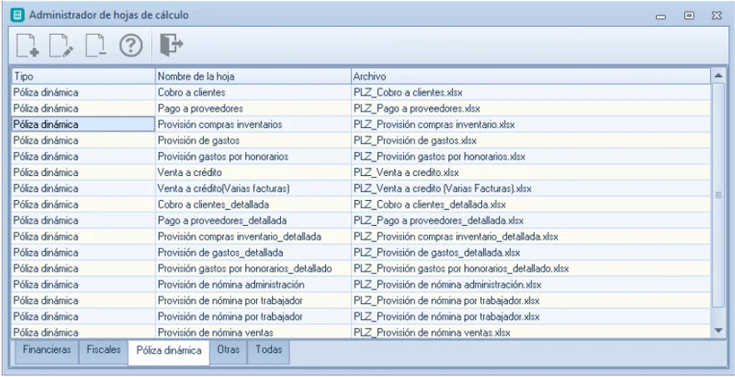Click file PLZ_Provisión de nómina administración.xlsx

(x=447, y=284)
